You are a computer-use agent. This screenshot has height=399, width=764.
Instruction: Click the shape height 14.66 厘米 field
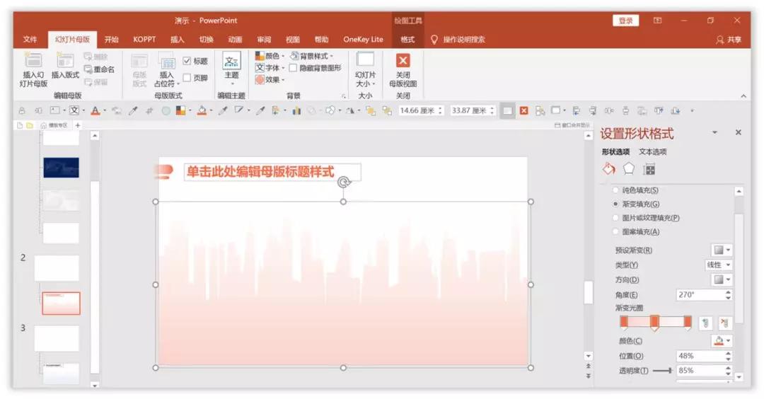(421, 110)
